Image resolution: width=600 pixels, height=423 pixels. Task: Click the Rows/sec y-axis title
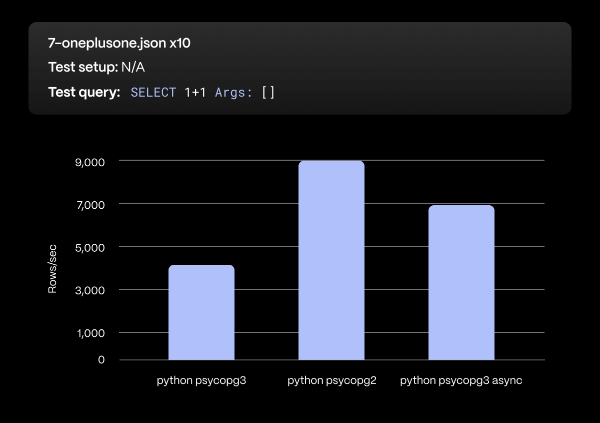pyautogui.click(x=52, y=268)
